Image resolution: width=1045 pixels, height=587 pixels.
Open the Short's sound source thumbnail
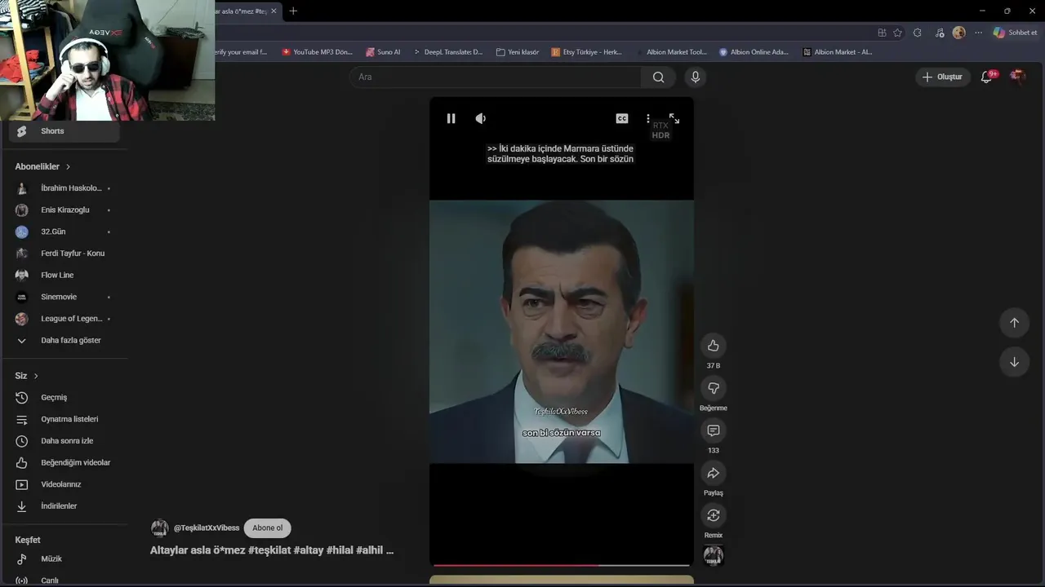713,556
